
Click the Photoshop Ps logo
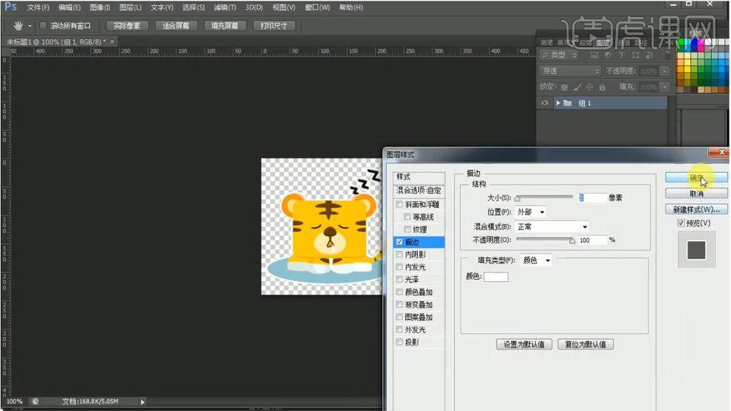(10, 7)
